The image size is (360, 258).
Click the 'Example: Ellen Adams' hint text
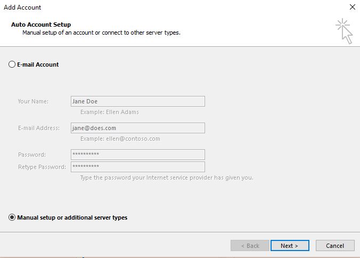[109, 112]
